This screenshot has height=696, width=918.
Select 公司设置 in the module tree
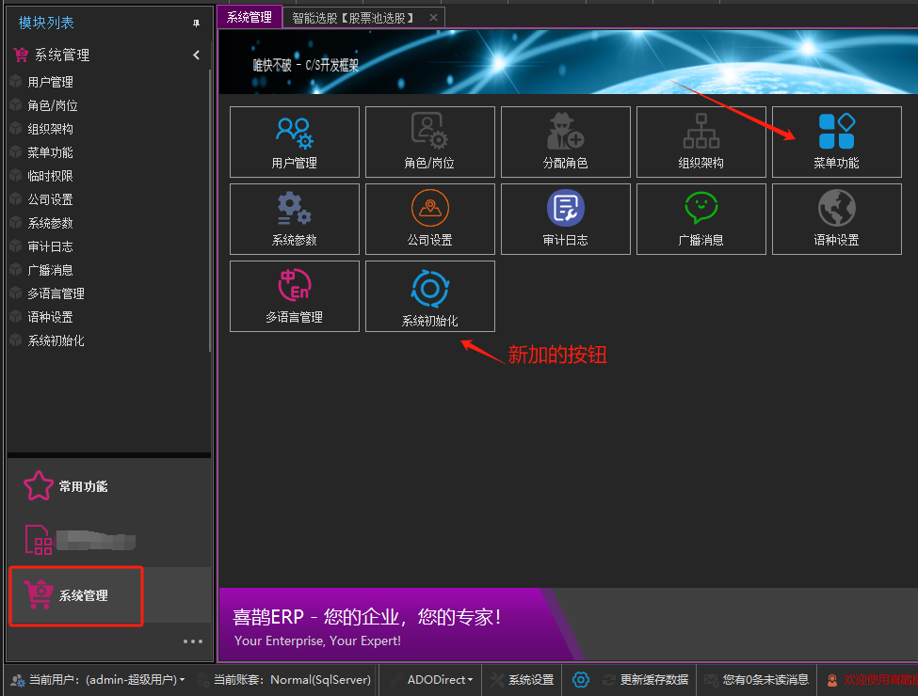pyautogui.click(x=50, y=199)
